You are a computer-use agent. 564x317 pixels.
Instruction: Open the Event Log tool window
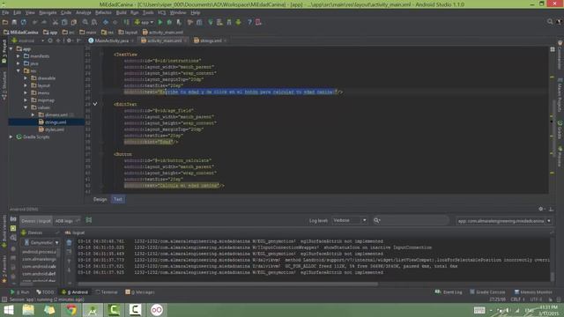449,291
